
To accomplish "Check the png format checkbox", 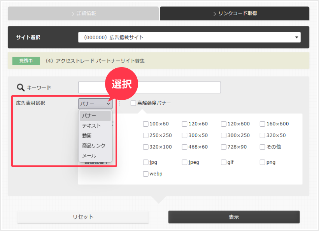I will pyautogui.click(x=263, y=162).
